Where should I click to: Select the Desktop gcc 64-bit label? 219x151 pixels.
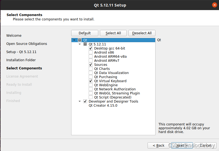110,48
